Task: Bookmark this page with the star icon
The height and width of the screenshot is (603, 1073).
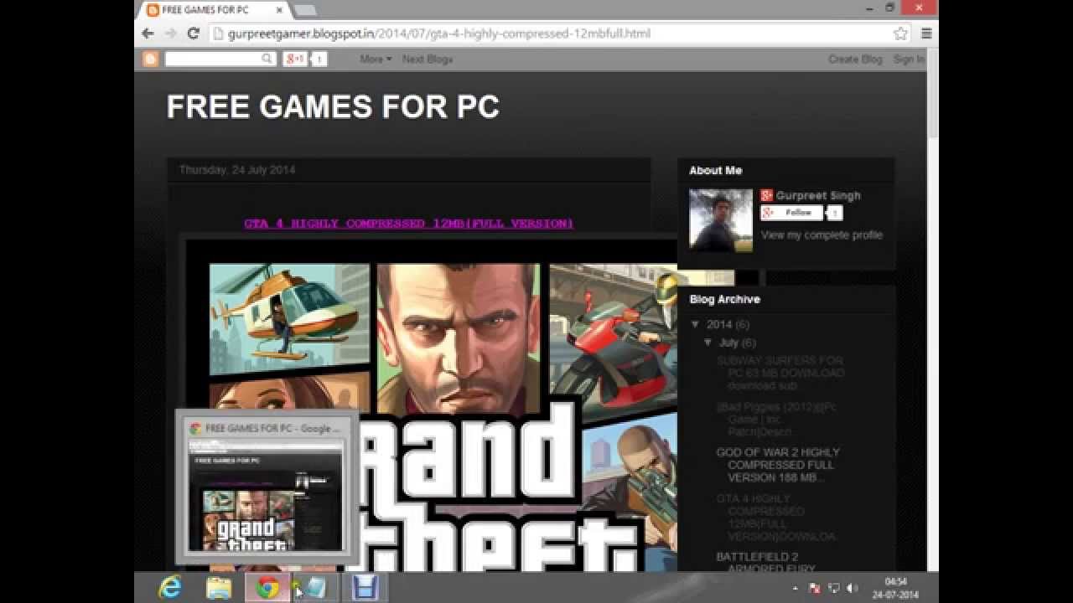Action: 900,33
